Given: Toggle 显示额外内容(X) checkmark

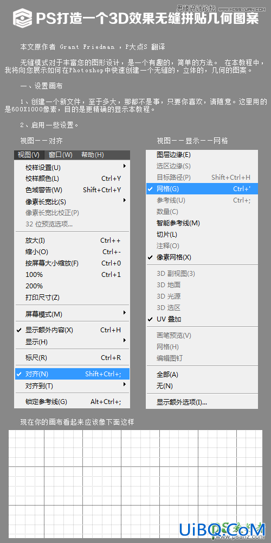Looking at the screenshot, I should (x=72, y=330).
